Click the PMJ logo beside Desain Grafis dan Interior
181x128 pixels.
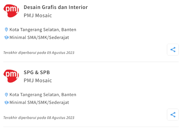point(11,11)
